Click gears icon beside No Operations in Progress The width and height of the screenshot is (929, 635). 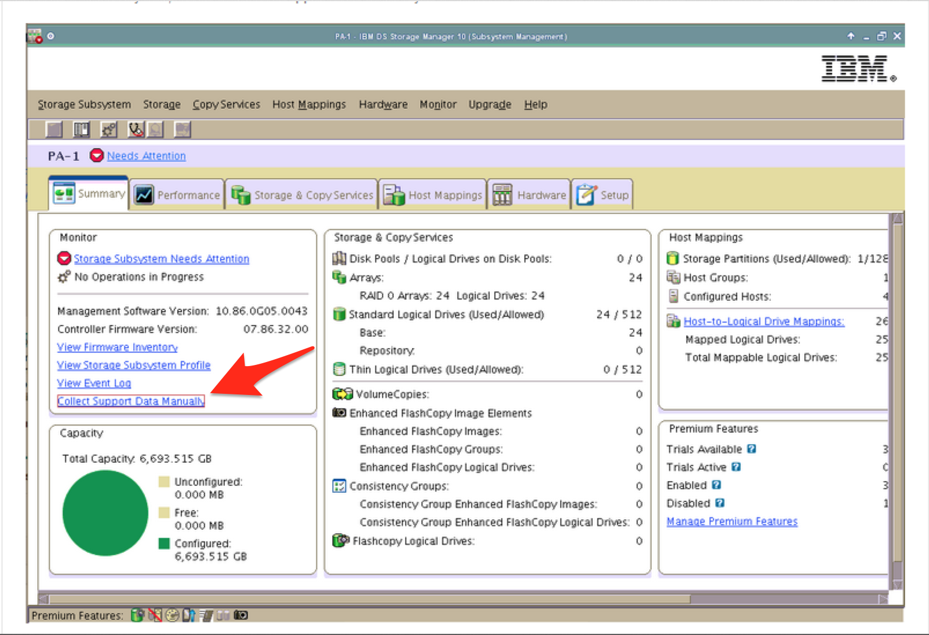[64, 276]
